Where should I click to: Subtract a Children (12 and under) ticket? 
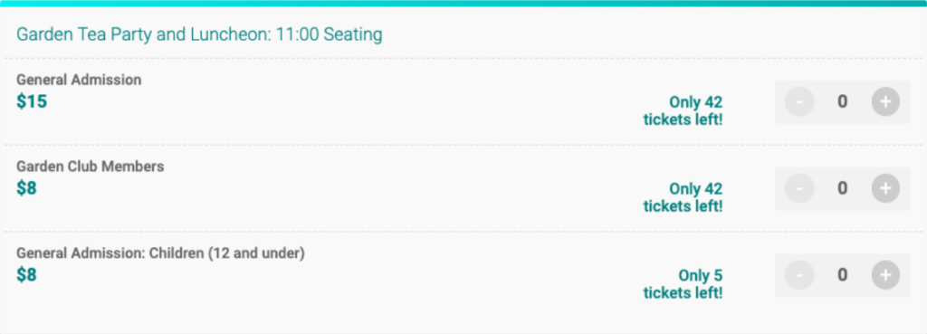coord(799,275)
